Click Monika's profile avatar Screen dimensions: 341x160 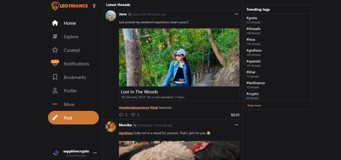point(111,126)
